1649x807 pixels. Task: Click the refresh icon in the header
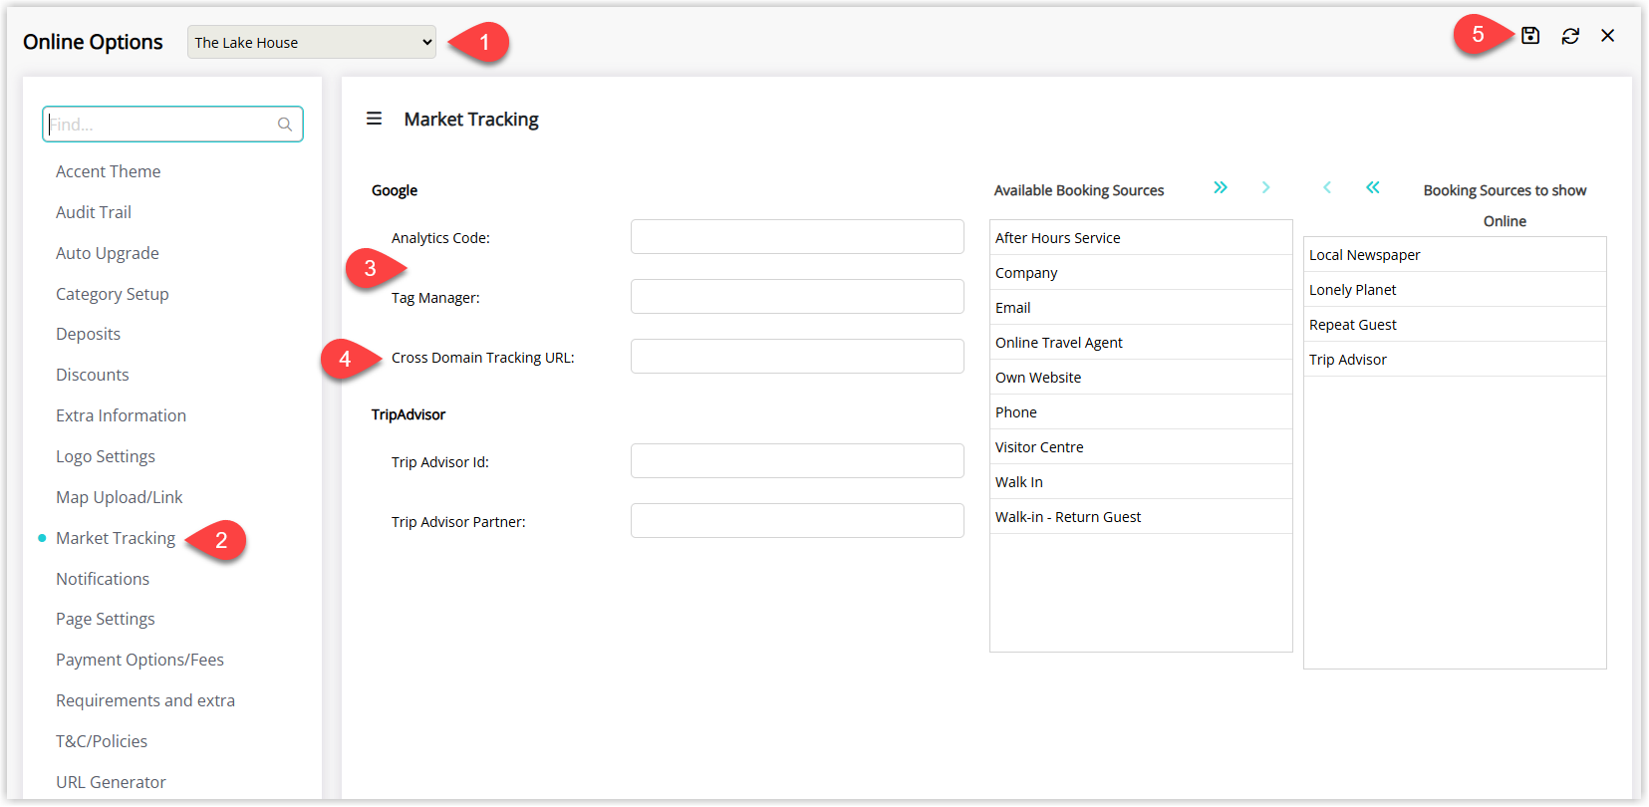point(1570,36)
